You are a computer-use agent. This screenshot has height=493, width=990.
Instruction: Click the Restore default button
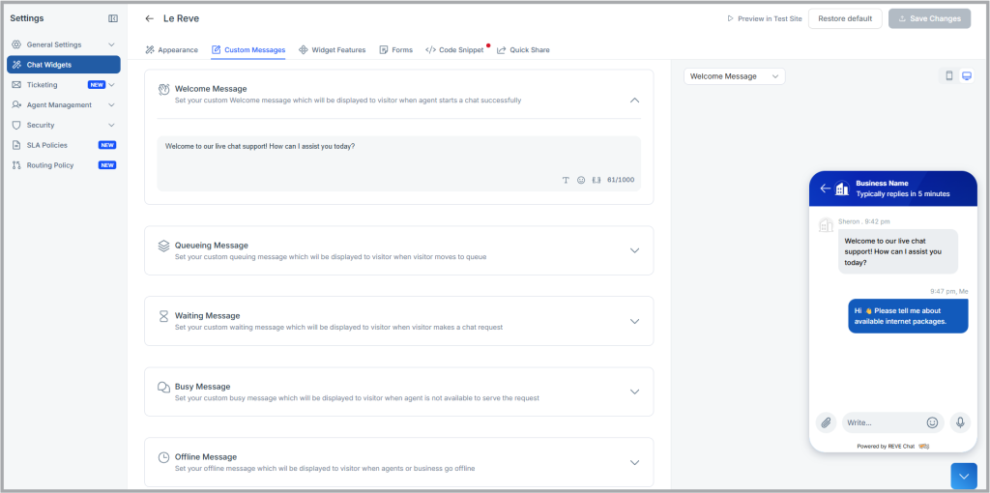click(x=845, y=19)
